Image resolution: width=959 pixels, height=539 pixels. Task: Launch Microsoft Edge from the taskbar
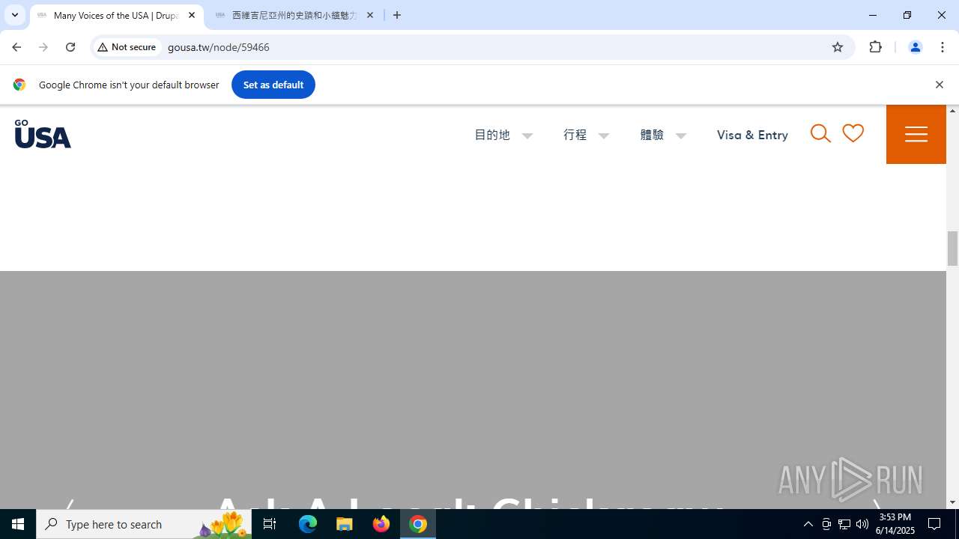pos(308,524)
